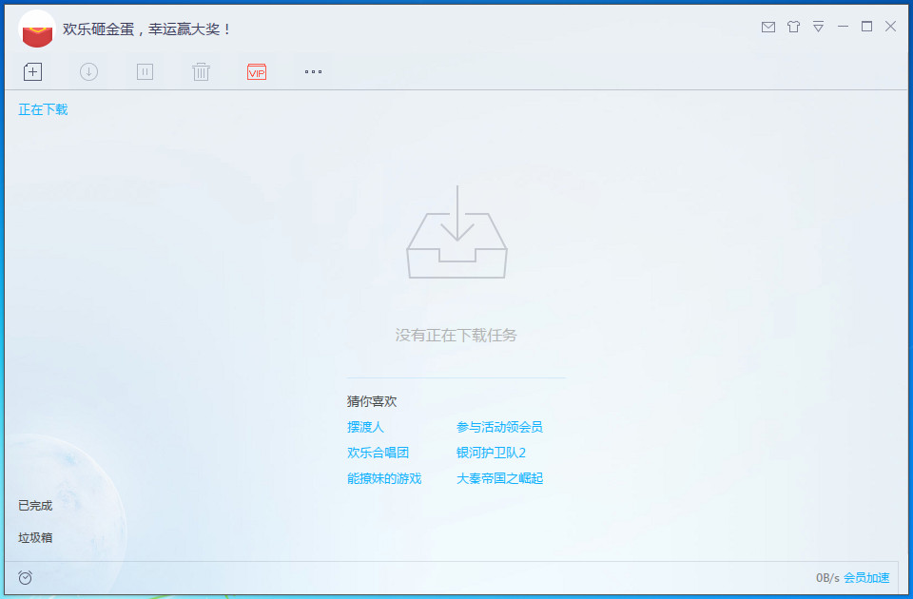The width and height of the screenshot is (913, 599).
Task: Open the main menu dropdown arrow
Action: tap(818, 28)
